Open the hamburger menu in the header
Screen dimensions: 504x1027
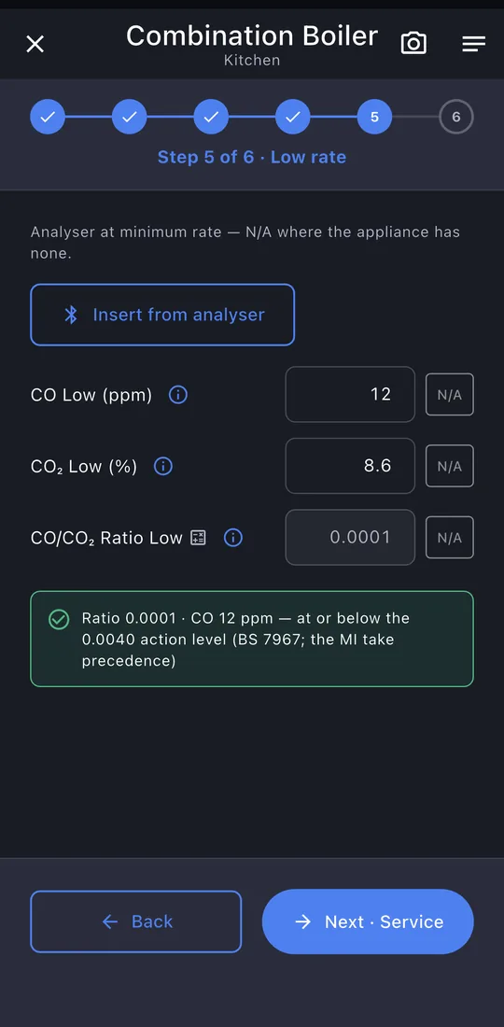pyautogui.click(x=474, y=44)
